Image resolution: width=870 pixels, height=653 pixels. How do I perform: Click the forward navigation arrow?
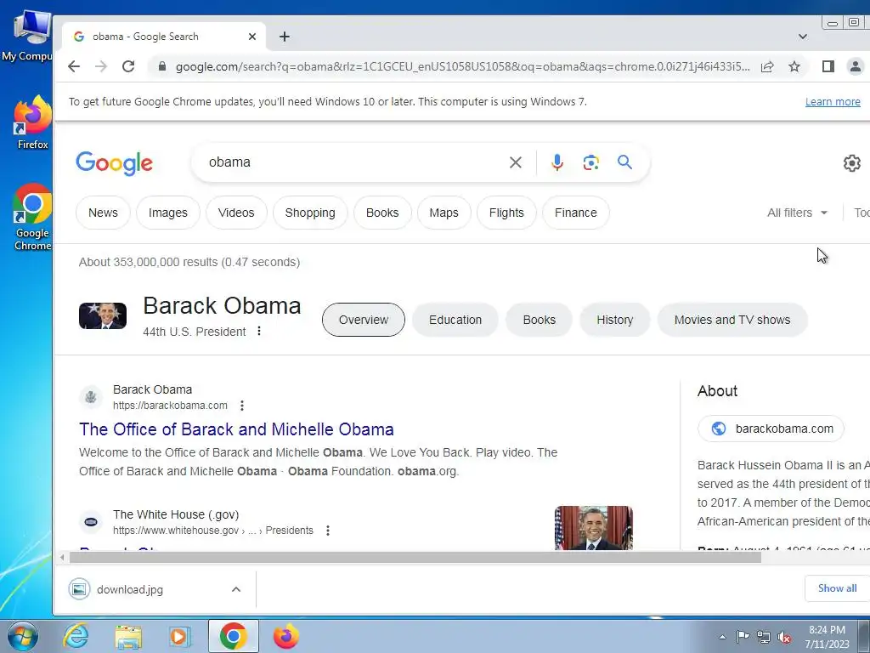click(x=101, y=66)
